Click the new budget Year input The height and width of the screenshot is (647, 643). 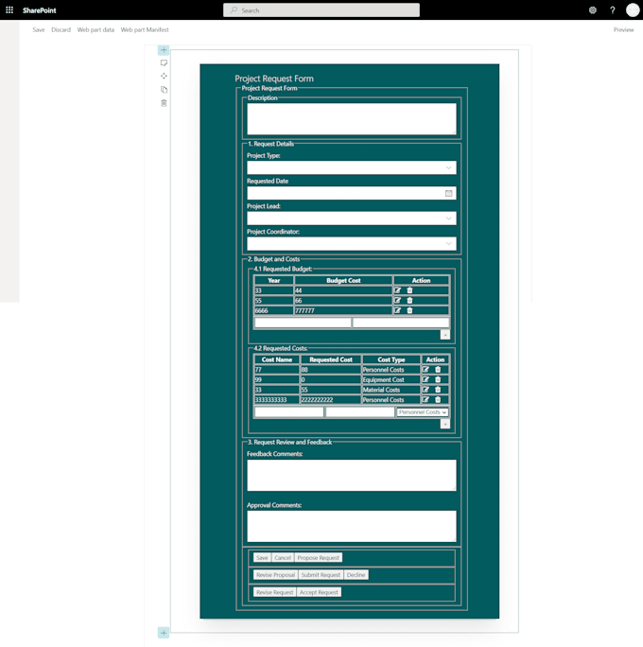click(x=303, y=323)
